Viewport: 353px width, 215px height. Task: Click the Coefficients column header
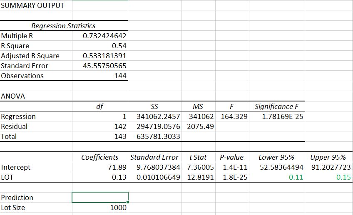pyautogui.click(x=100, y=157)
